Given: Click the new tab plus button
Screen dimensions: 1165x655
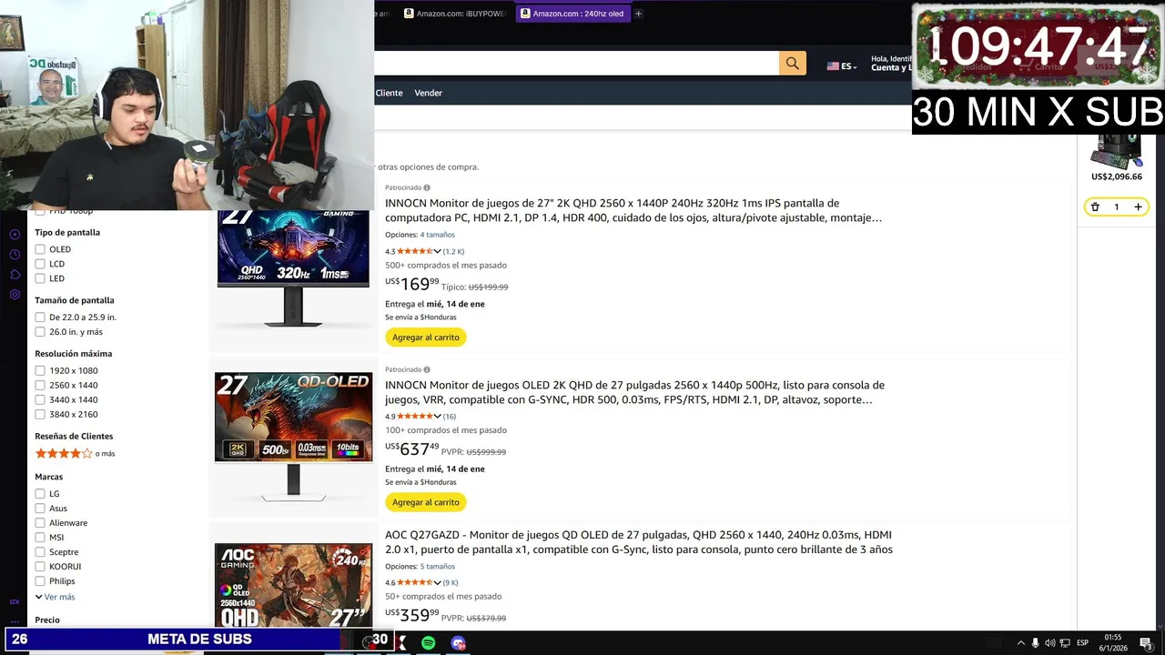Looking at the screenshot, I should coord(638,14).
